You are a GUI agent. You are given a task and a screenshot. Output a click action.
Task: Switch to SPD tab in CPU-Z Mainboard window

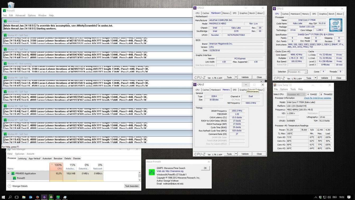234,13
